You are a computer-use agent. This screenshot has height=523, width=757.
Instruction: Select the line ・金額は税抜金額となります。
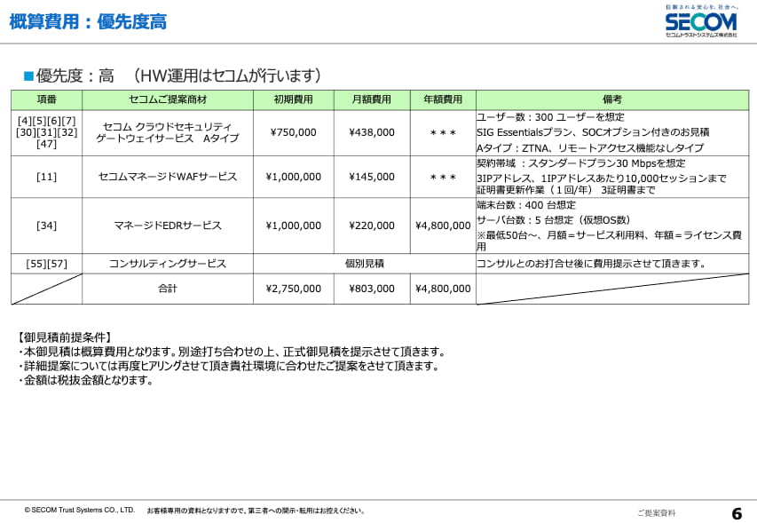tap(86, 381)
